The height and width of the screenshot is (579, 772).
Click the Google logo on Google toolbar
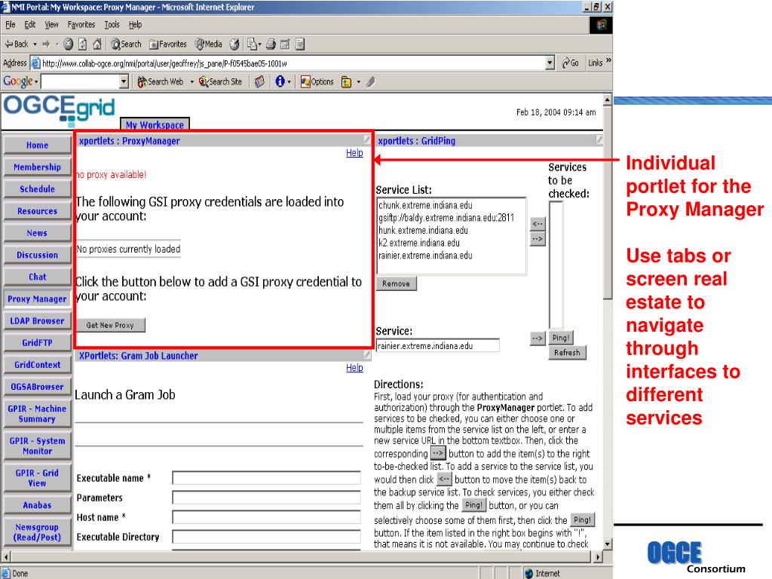pyautogui.click(x=18, y=81)
